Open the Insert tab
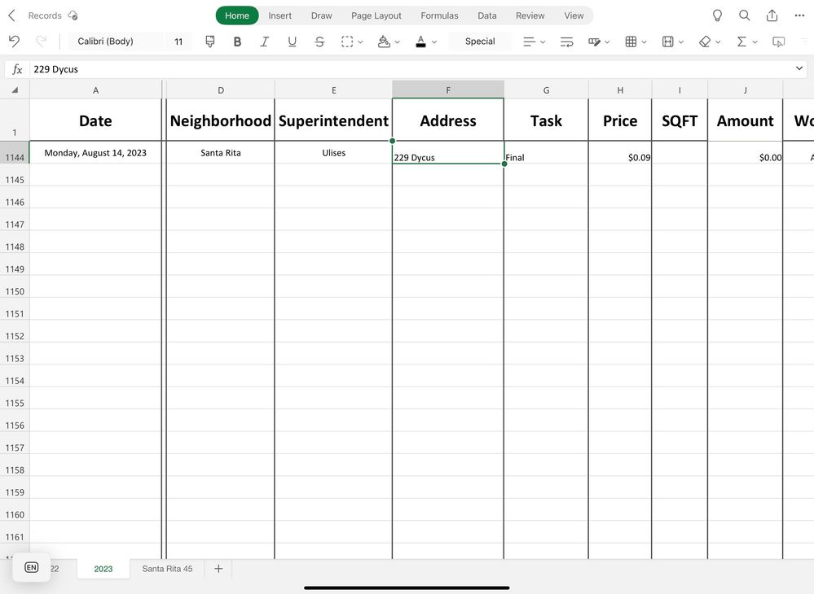The width and height of the screenshot is (814, 594). coord(279,15)
